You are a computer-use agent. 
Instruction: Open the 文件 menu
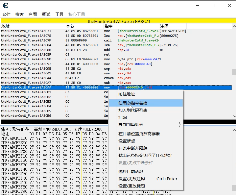pos(6,14)
